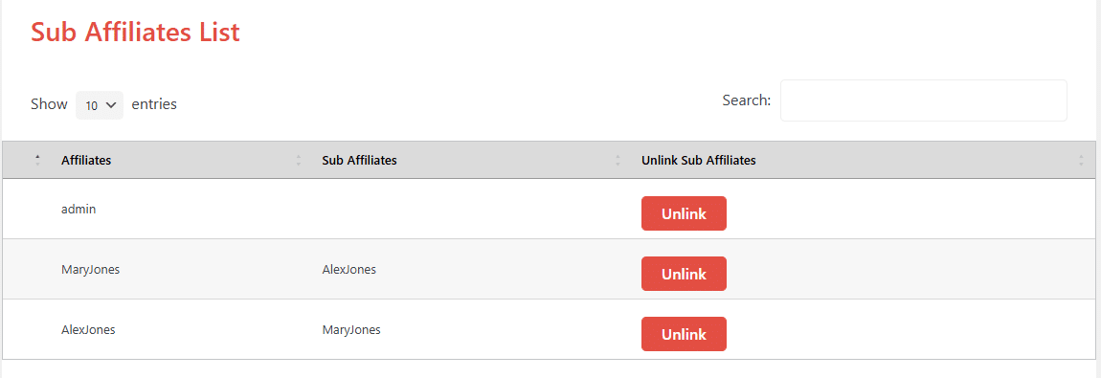Select AlexJones in the Affiliates column
This screenshot has height=378, width=1101.
pos(88,329)
